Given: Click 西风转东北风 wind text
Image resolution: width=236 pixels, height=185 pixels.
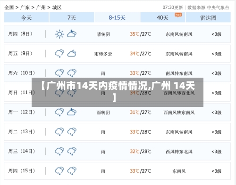Looking at the screenshot, I should point(179,152).
